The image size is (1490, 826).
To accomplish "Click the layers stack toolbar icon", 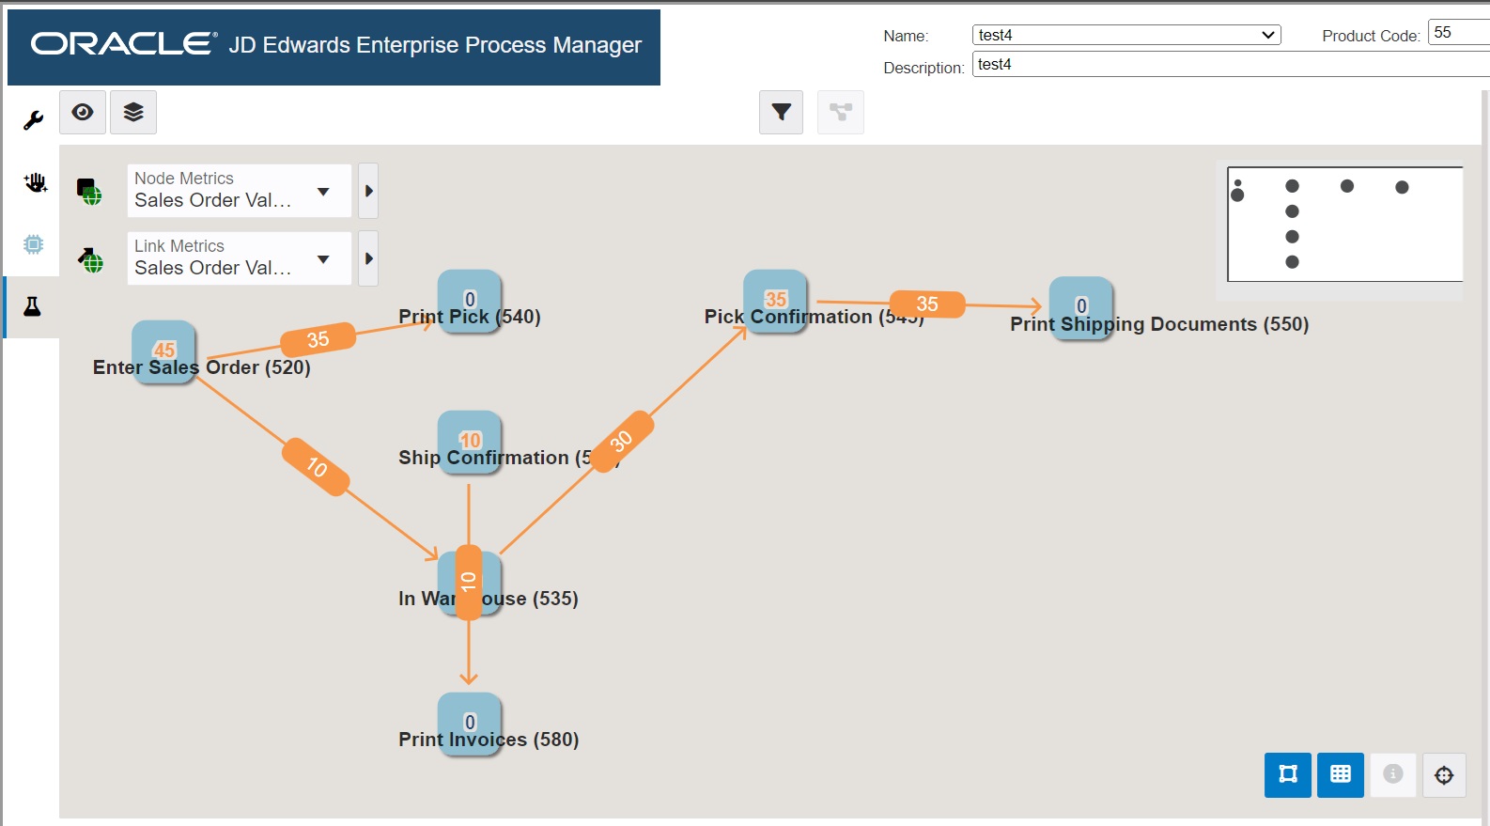I will pyautogui.click(x=133, y=113).
